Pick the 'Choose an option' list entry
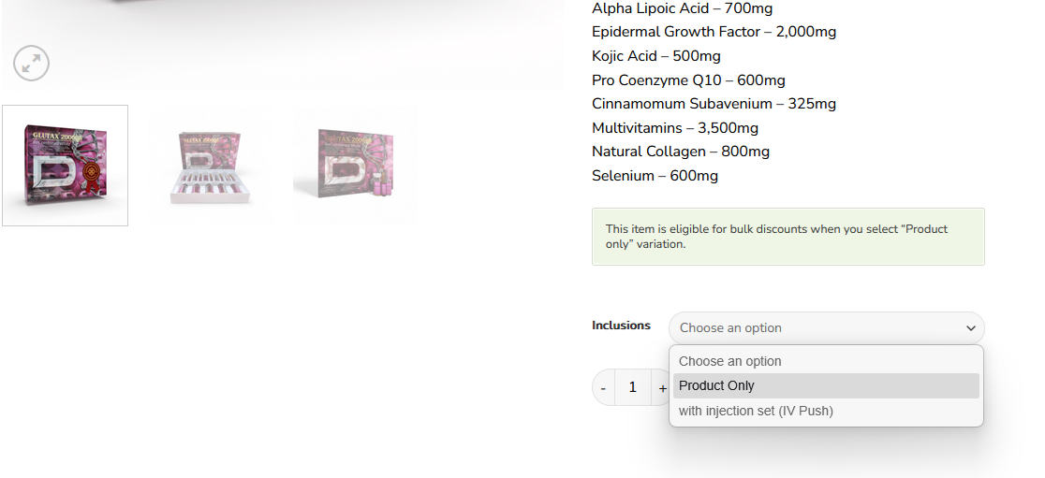 (729, 361)
